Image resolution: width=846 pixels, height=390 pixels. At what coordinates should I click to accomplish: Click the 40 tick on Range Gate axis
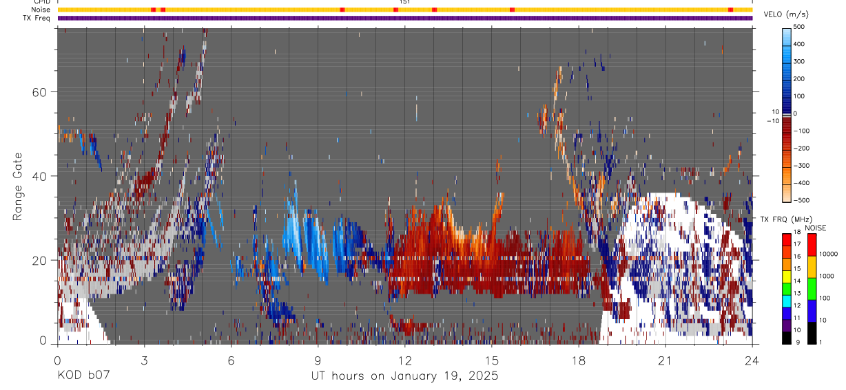pyautogui.click(x=39, y=176)
